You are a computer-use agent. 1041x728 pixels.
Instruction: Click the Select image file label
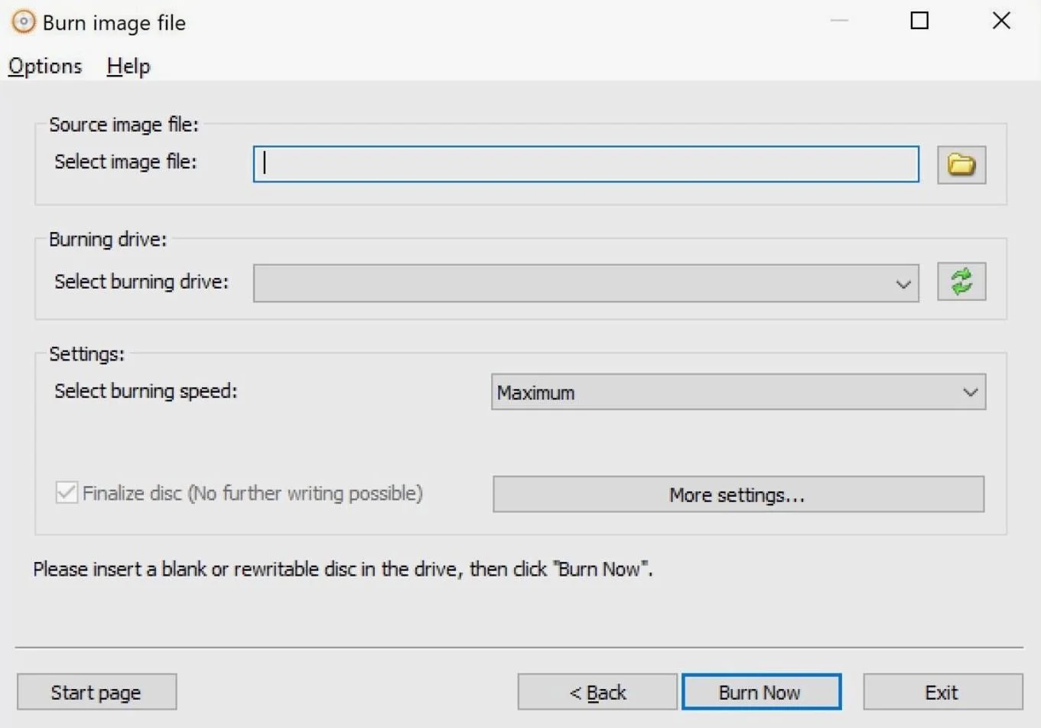tap(125, 162)
